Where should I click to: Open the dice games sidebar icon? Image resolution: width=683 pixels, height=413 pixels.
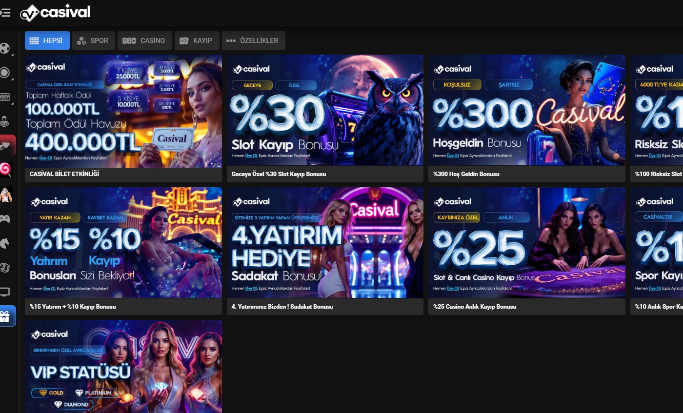click(x=5, y=267)
